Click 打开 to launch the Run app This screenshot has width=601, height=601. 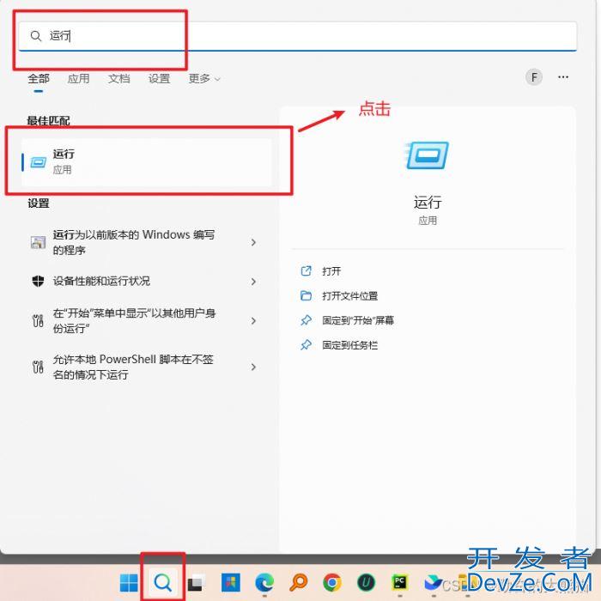click(331, 271)
